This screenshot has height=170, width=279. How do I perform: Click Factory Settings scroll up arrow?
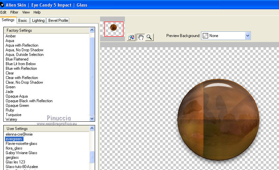click(92, 30)
